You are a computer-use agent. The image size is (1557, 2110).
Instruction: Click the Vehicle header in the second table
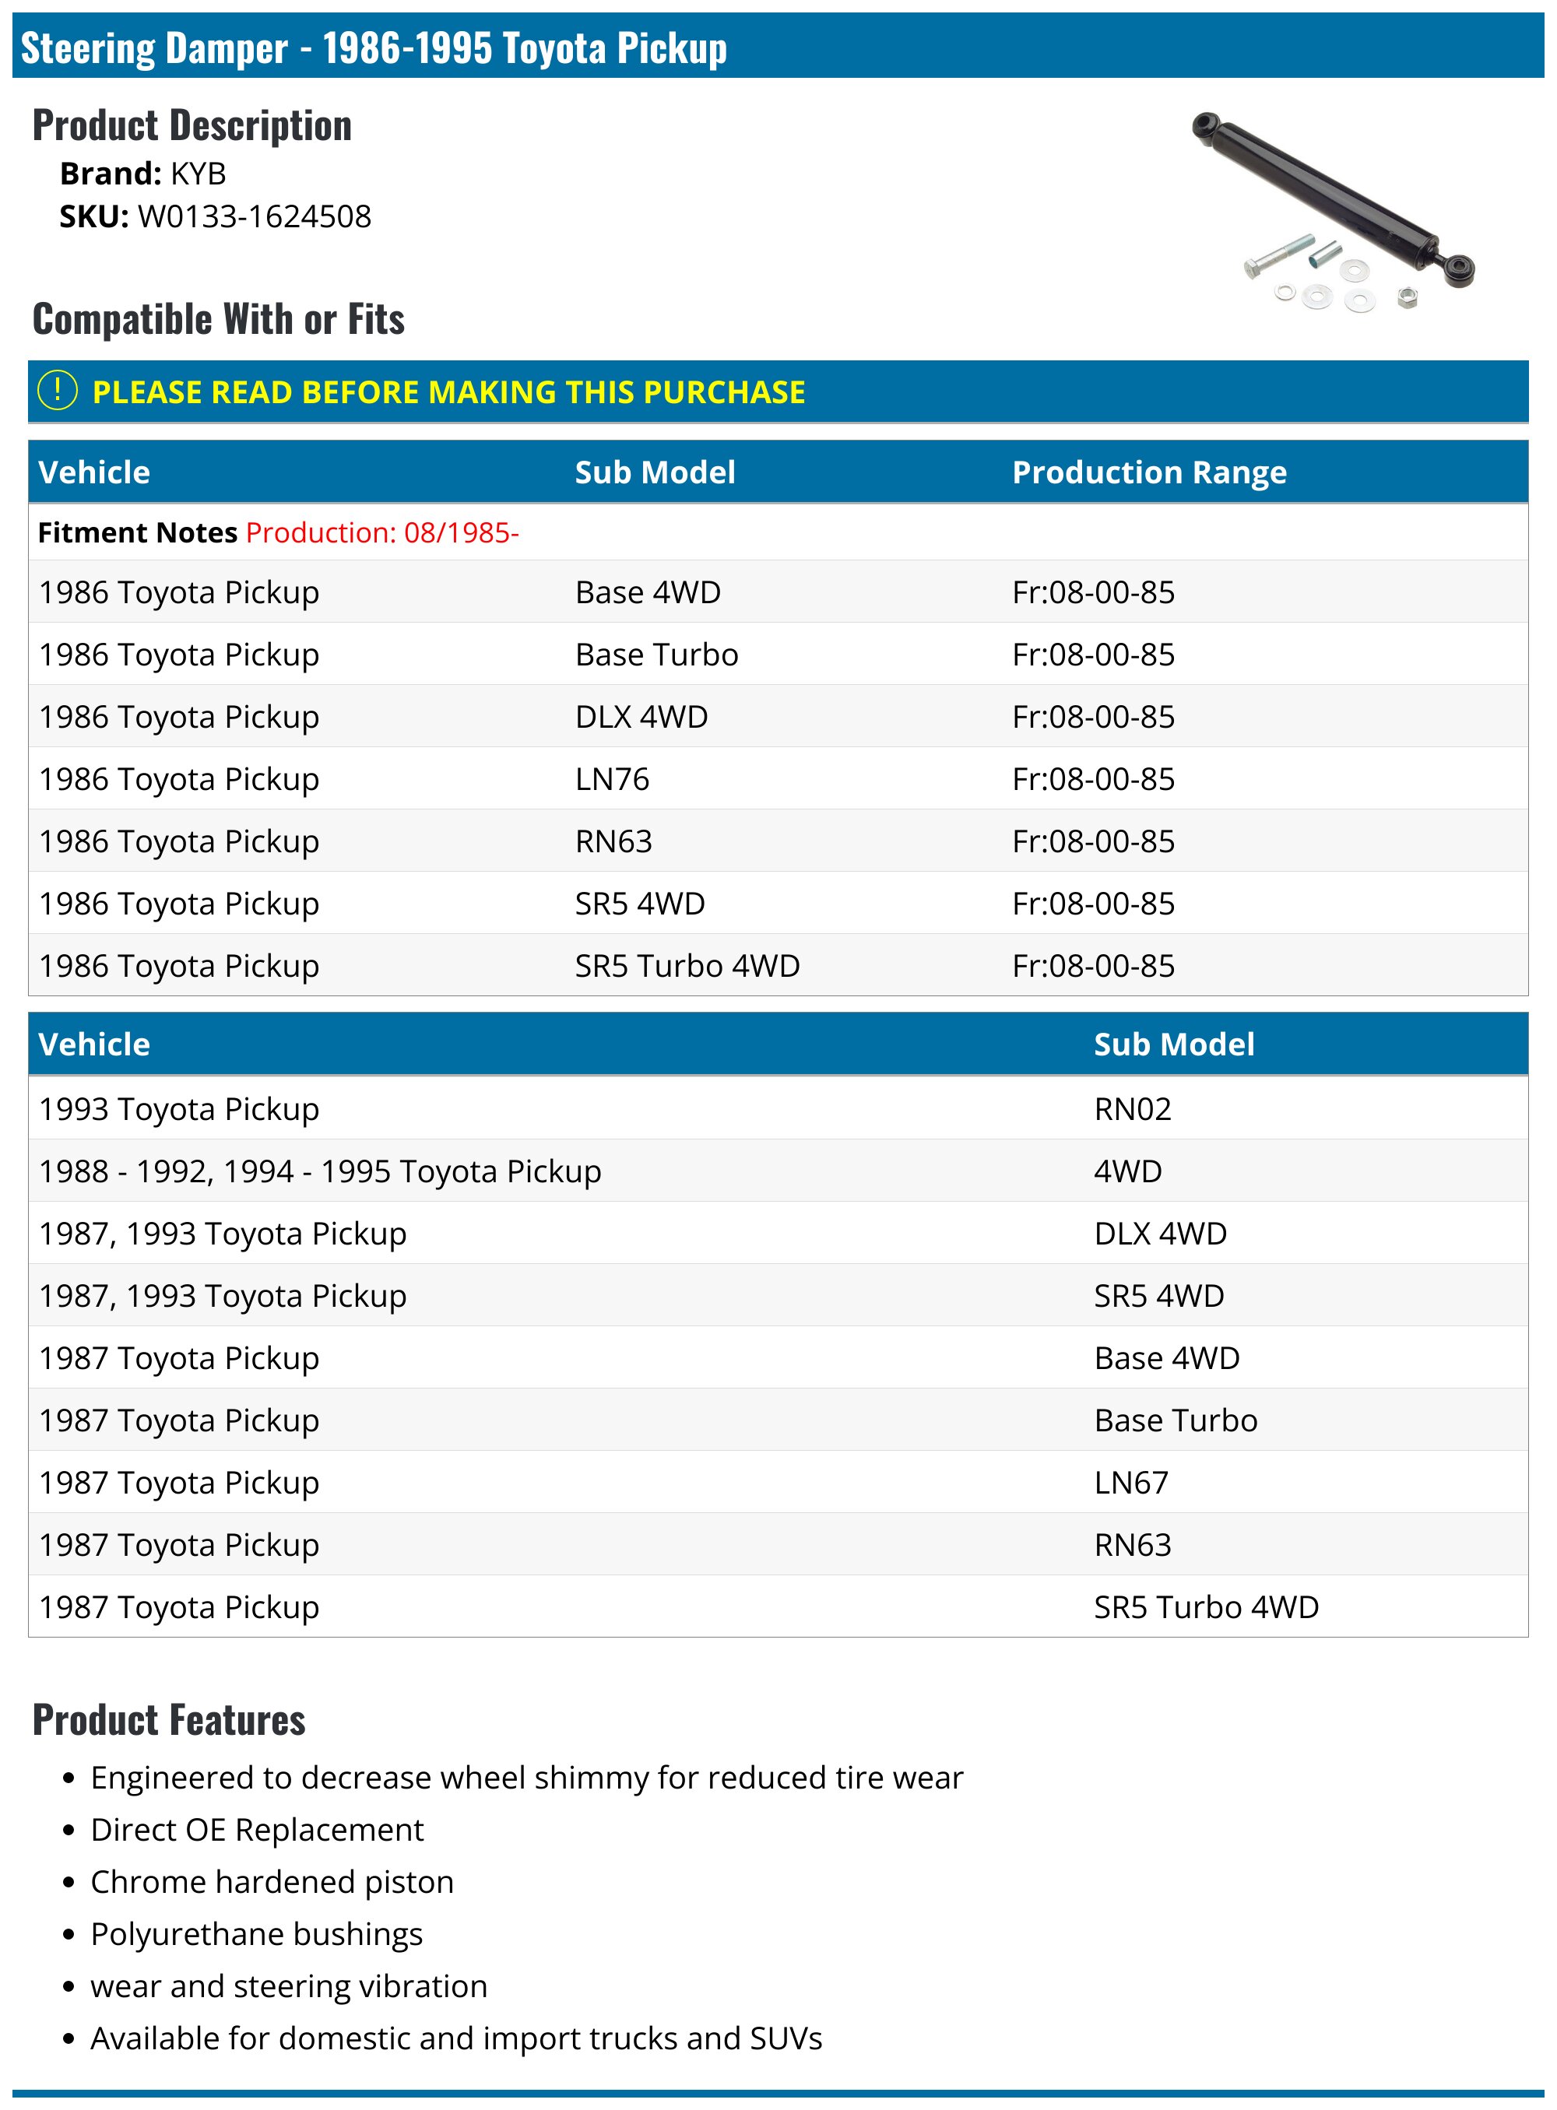click(x=94, y=1044)
